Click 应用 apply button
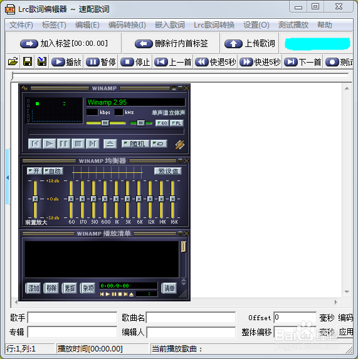Screen dimensions: 358x359 [x=346, y=332]
